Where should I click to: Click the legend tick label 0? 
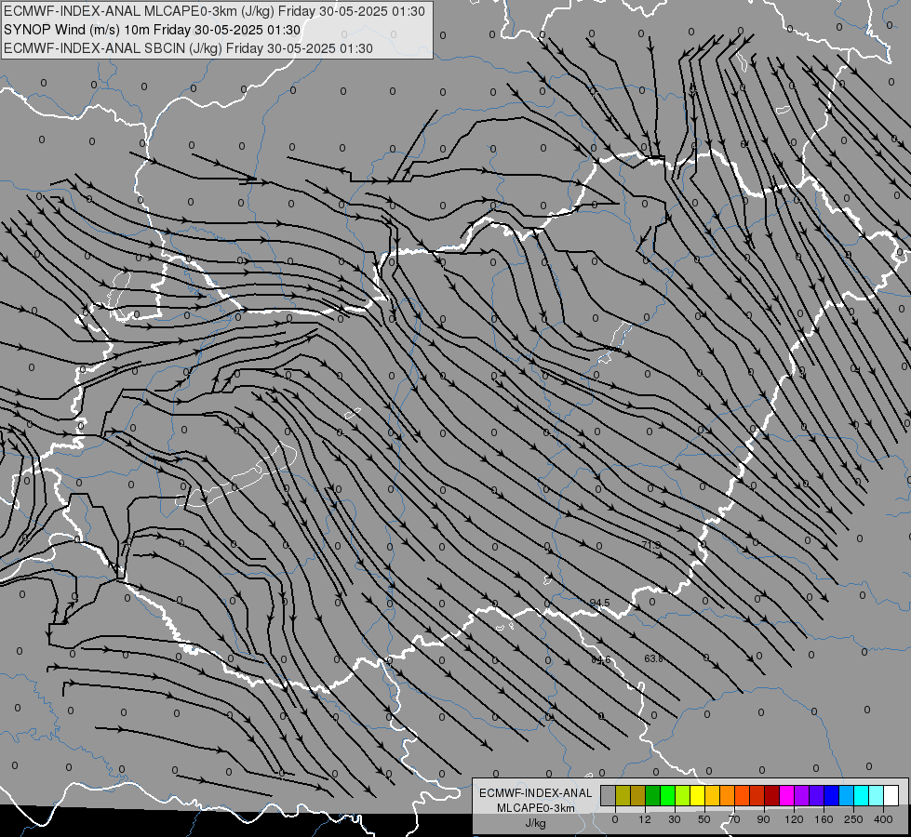click(x=615, y=819)
